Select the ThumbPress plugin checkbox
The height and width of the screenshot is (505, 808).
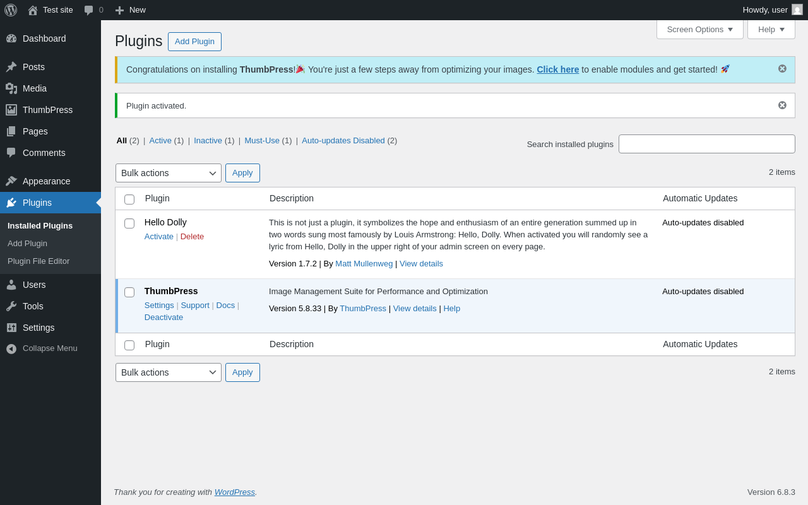point(129,292)
